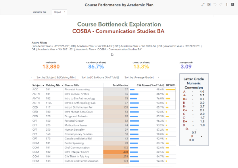Show next sort tabs with right chevron
The height and width of the screenshot is (168, 238).
click(158, 78)
